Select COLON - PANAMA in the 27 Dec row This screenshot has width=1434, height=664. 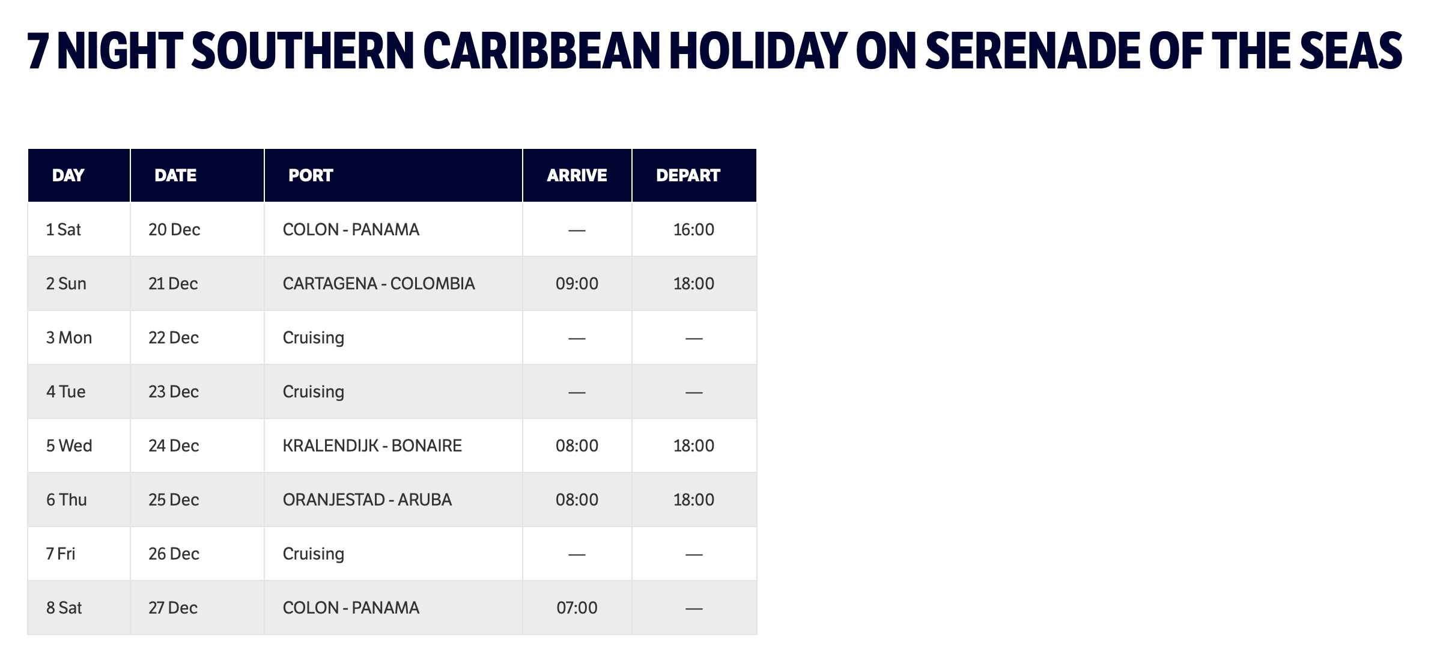351,608
